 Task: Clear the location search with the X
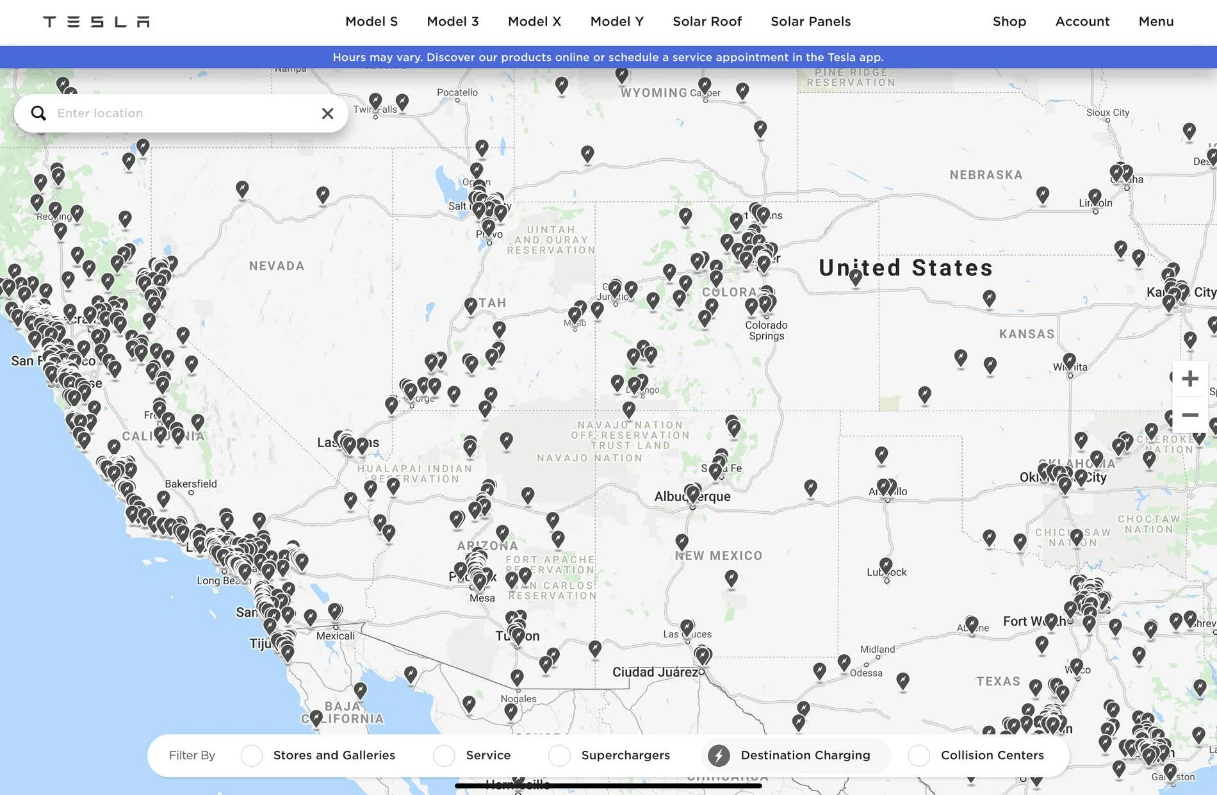(x=327, y=113)
